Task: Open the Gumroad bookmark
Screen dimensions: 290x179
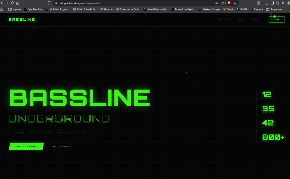Action: (107, 9)
